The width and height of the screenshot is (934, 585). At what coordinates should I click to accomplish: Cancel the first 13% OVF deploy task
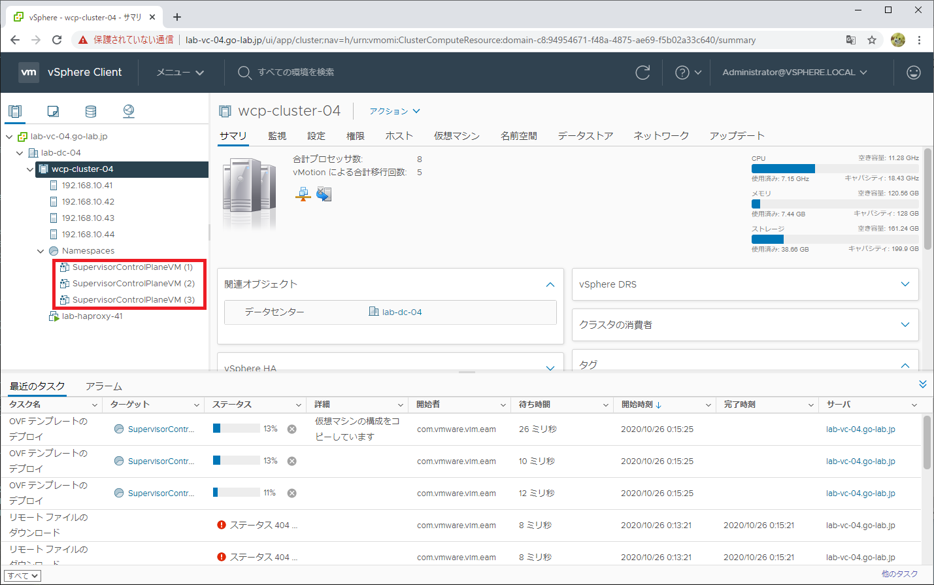pyautogui.click(x=292, y=429)
